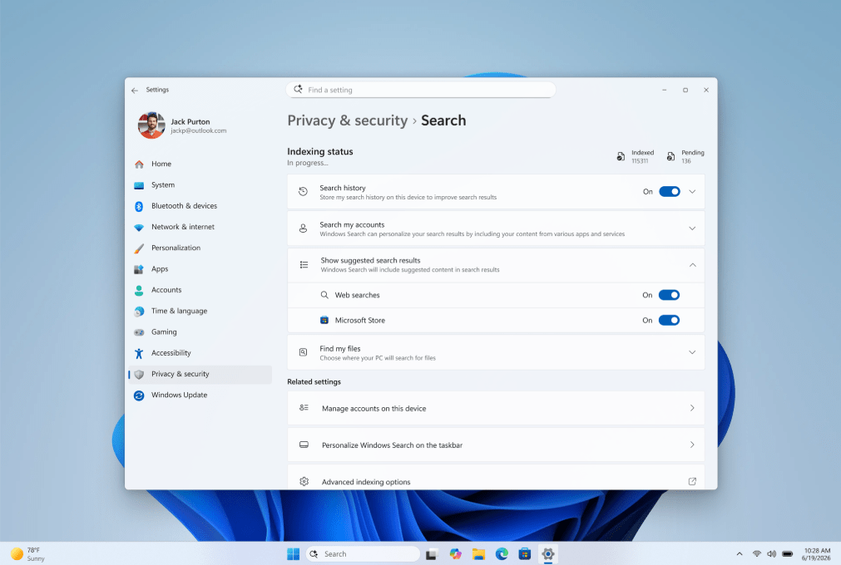This screenshot has width=841, height=565.
Task: Expand Search my accounts
Action: 692,228
